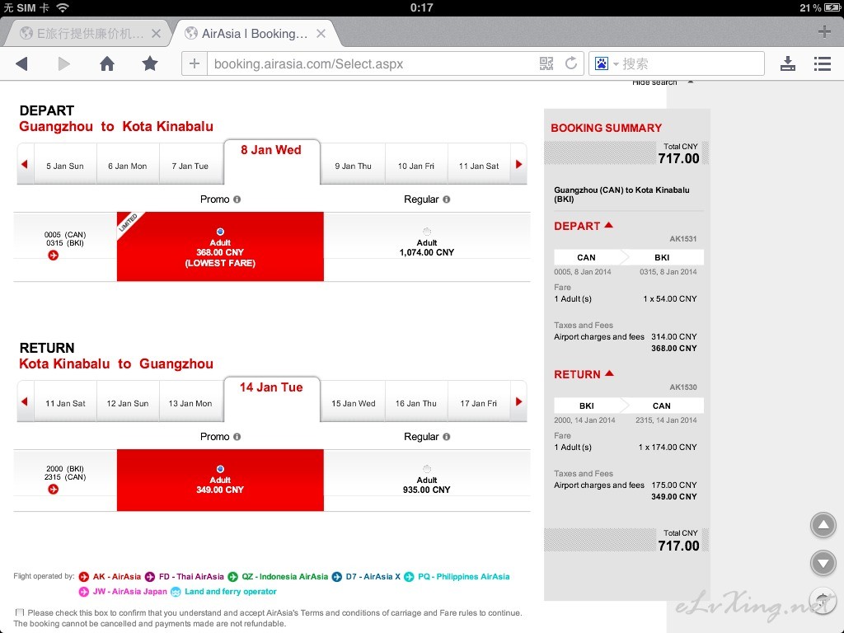Go forward with the browser forward arrow
Screen dimensions: 844x633
[64, 64]
